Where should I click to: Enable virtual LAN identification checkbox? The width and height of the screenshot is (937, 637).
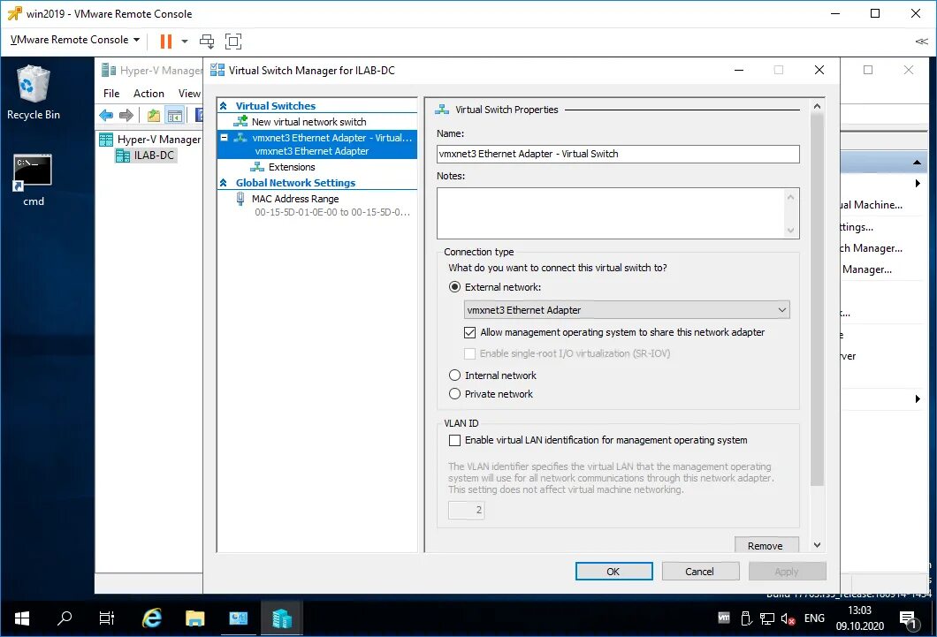click(454, 441)
